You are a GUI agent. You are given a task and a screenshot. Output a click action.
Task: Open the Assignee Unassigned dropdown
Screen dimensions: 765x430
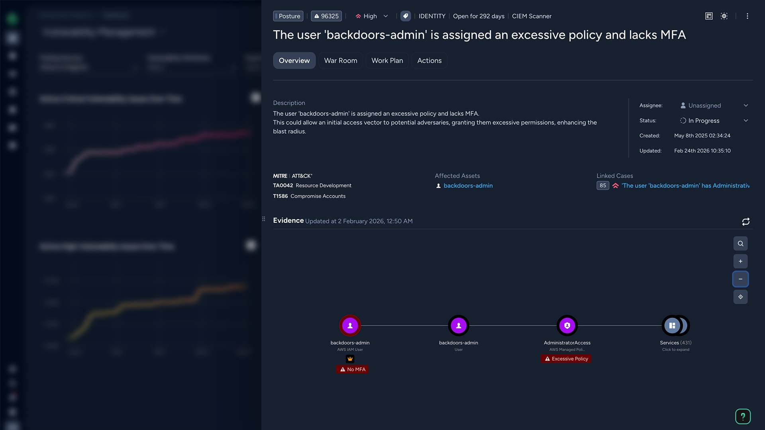click(x=714, y=106)
